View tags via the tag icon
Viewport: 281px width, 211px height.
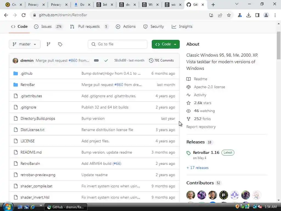pos(60,44)
